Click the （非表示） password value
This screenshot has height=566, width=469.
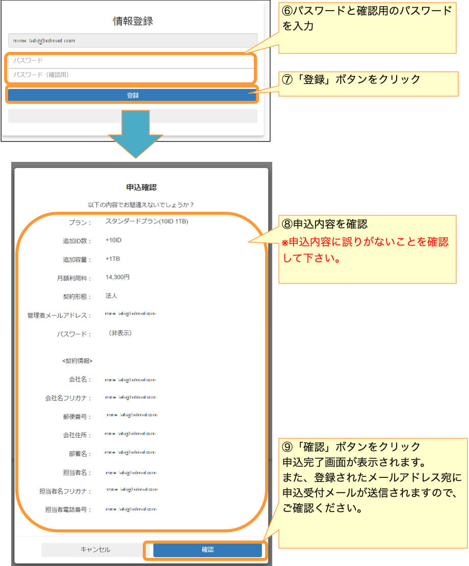pos(120,333)
